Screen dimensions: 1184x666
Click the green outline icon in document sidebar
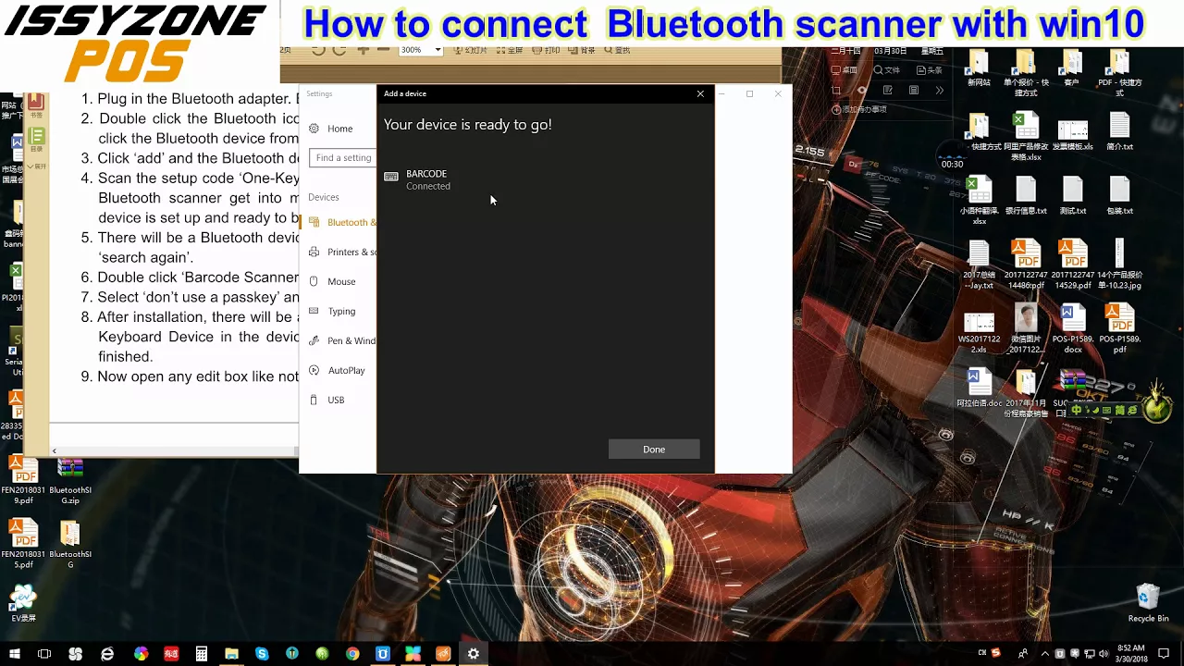click(36, 137)
